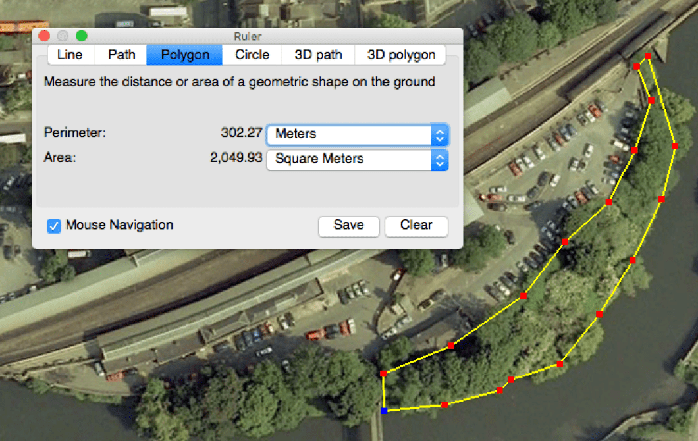Image resolution: width=698 pixels, height=441 pixels.
Task: Click the area value 2,049.93
Action: click(236, 159)
